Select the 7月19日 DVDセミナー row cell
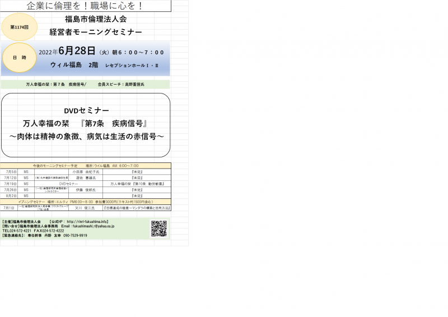Viewport: 448px width, 317px height. coord(68,184)
